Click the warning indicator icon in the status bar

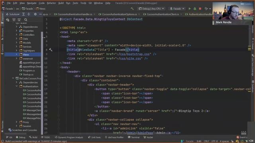click(x=237, y=141)
